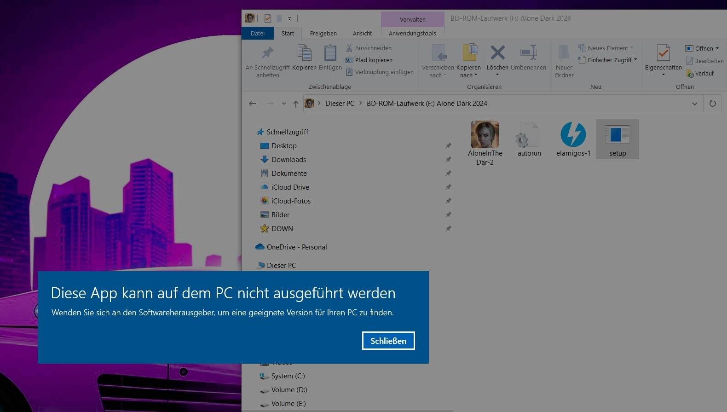This screenshot has height=412, width=727.
Task: Open iCloud-Fotos in the navigation pane
Action: click(291, 201)
